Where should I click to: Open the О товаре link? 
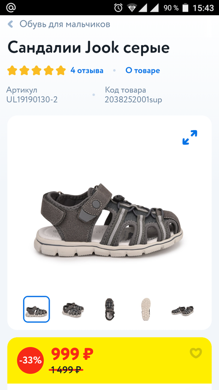pos(143,70)
